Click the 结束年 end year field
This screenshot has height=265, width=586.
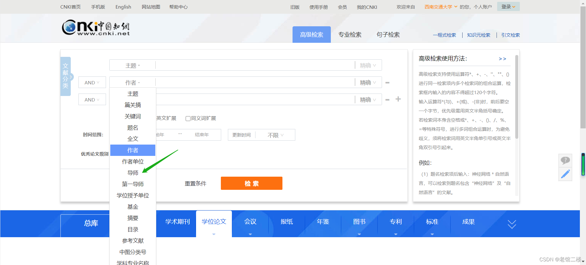tap(202, 135)
